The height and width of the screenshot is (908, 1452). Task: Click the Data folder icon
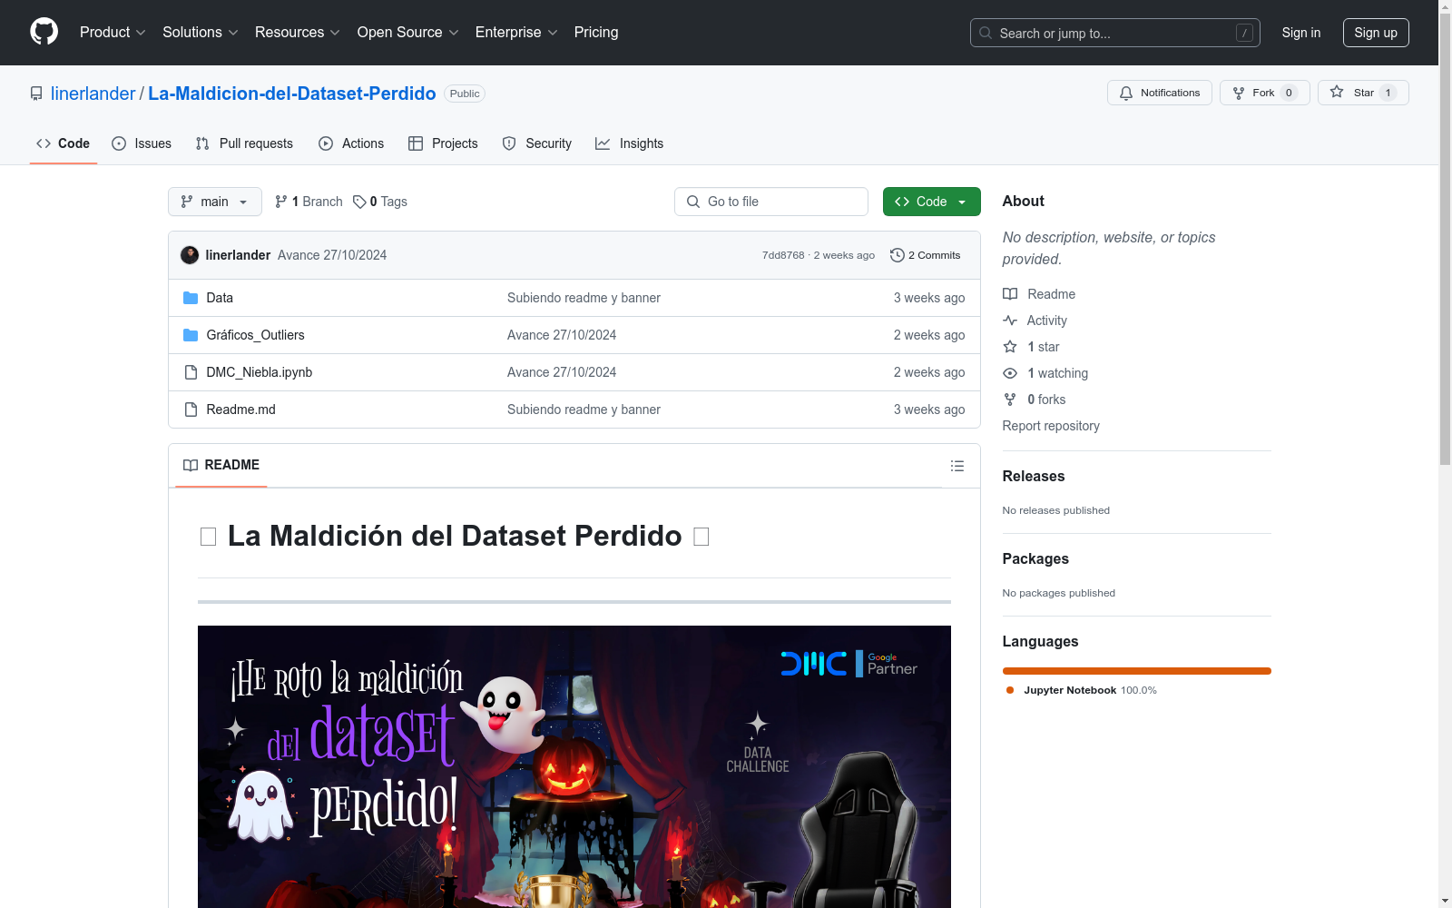coord(191,298)
